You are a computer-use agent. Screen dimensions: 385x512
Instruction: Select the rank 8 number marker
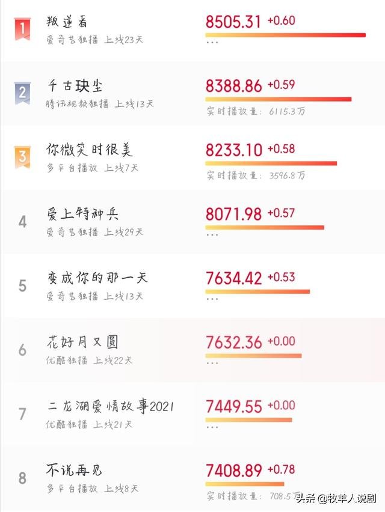[x=22, y=478]
